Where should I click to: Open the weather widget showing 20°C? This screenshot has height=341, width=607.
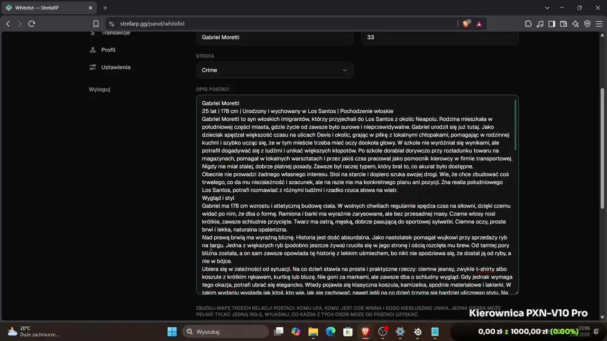33,332
